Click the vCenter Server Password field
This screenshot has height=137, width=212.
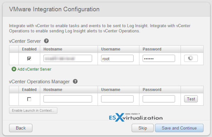pyautogui.click(x=159, y=58)
